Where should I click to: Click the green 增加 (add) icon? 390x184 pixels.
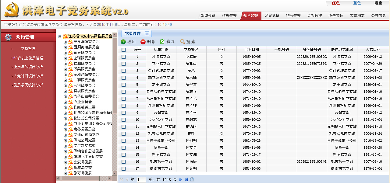(123, 42)
